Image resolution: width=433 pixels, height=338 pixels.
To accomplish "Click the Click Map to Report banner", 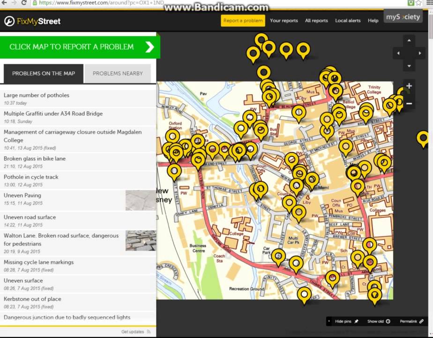I will tap(80, 47).
